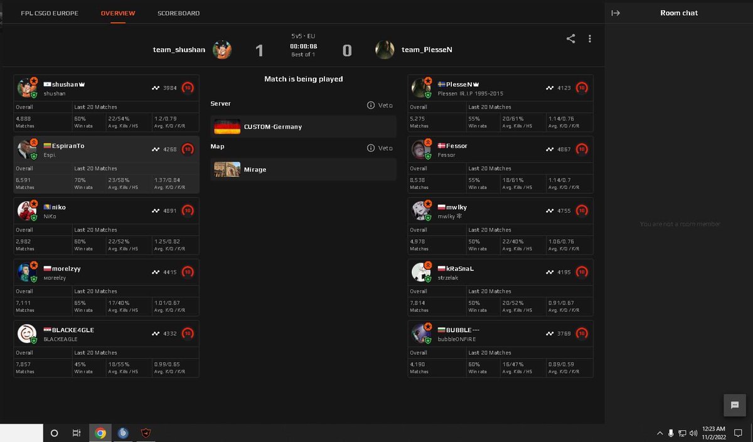Collapse the Room chat panel arrow
The image size is (753, 442).
[x=616, y=13]
